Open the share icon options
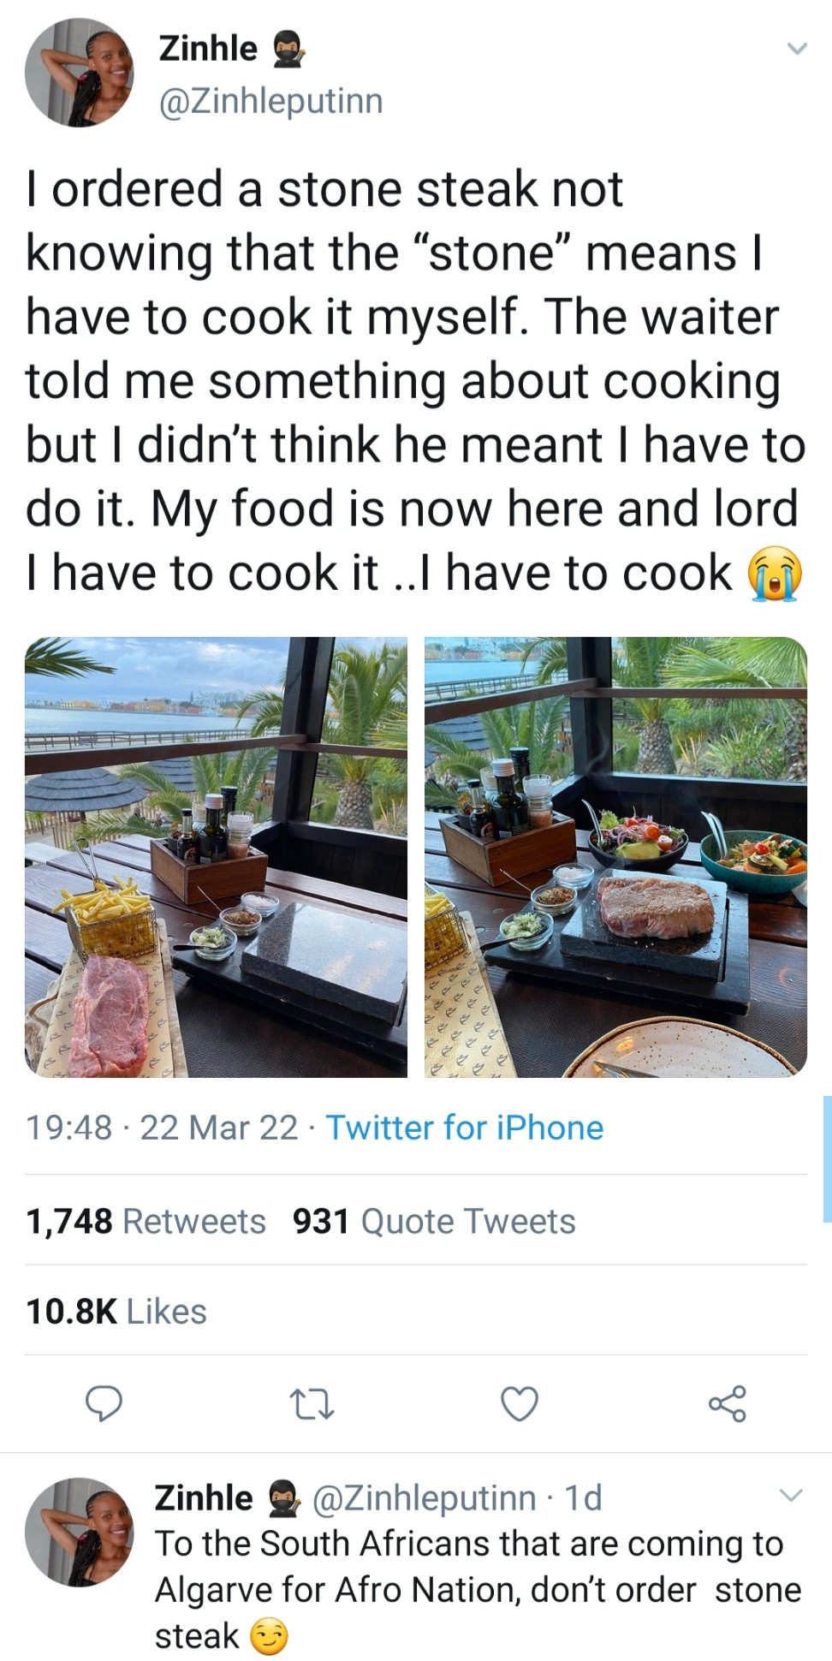The height and width of the screenshot is (1661, 832). click(727, 1403)
